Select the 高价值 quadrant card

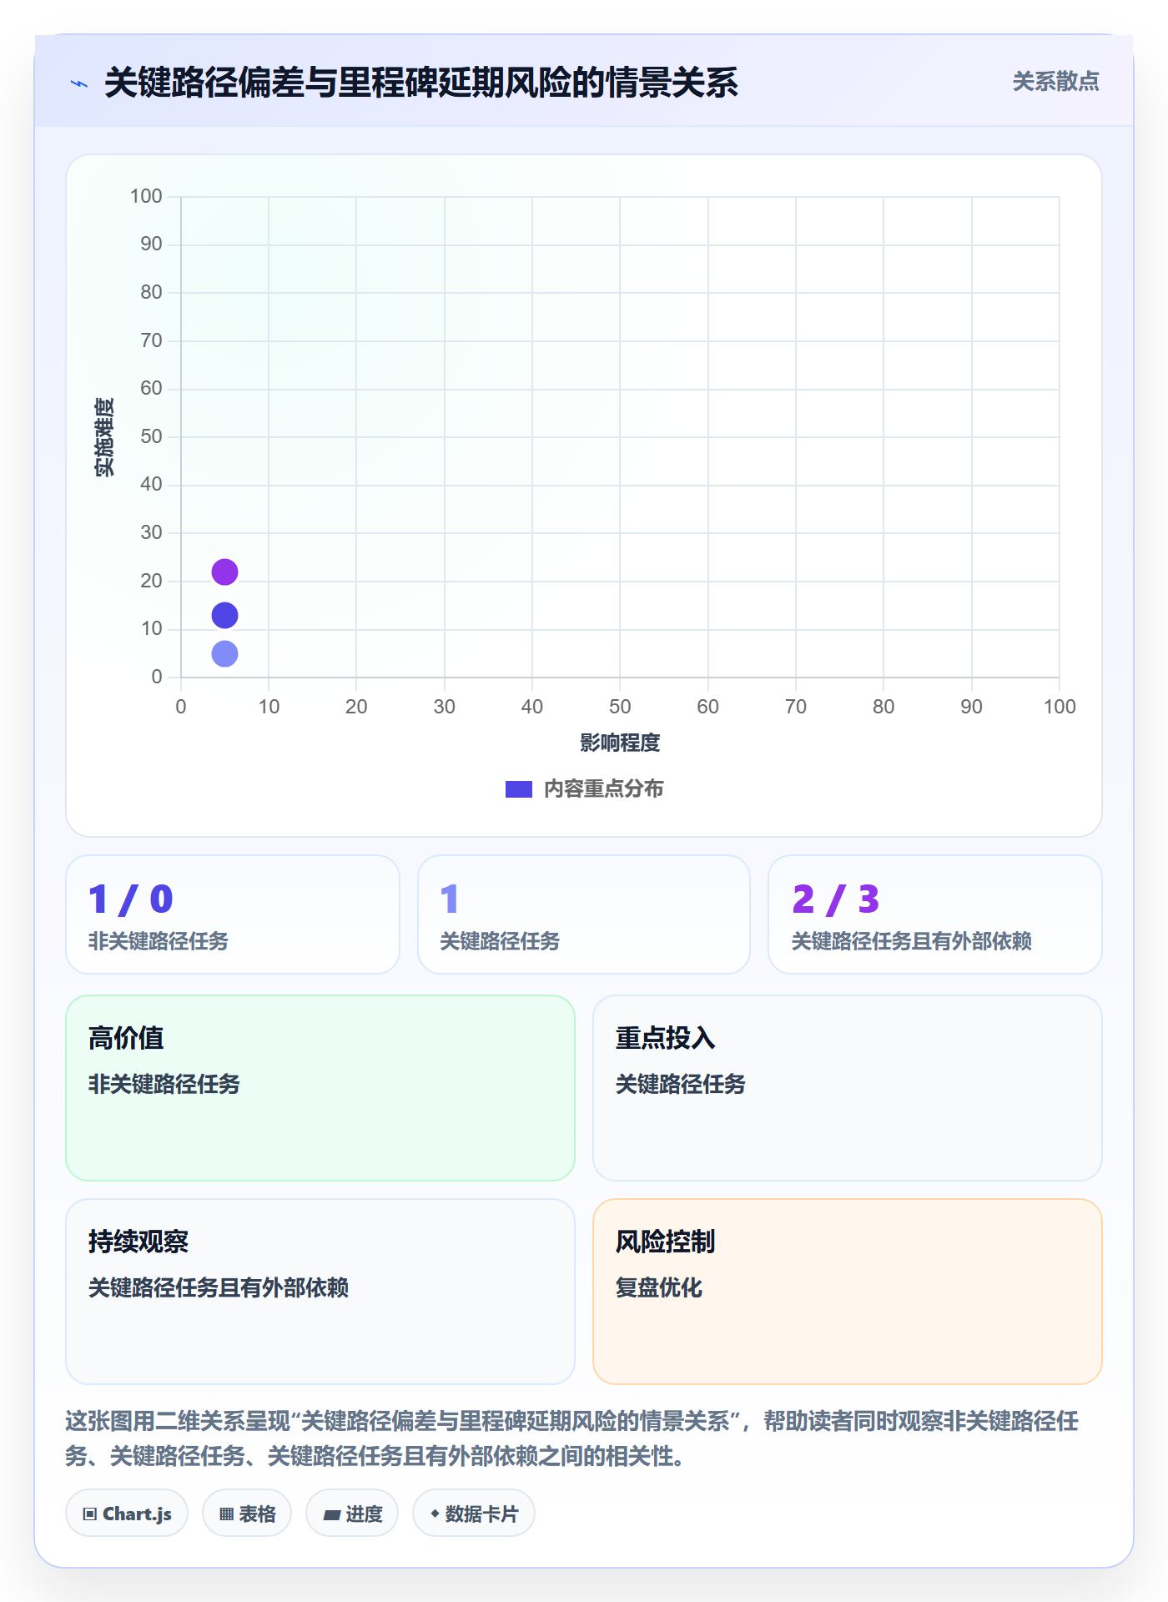[x=320, y=1088]
